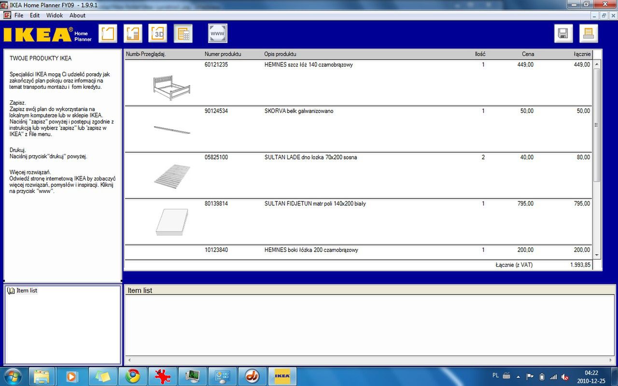Viewport: 618px width, 386px height.
Task: Click the product list vertical scrollbar thumb
Action: 597,125
